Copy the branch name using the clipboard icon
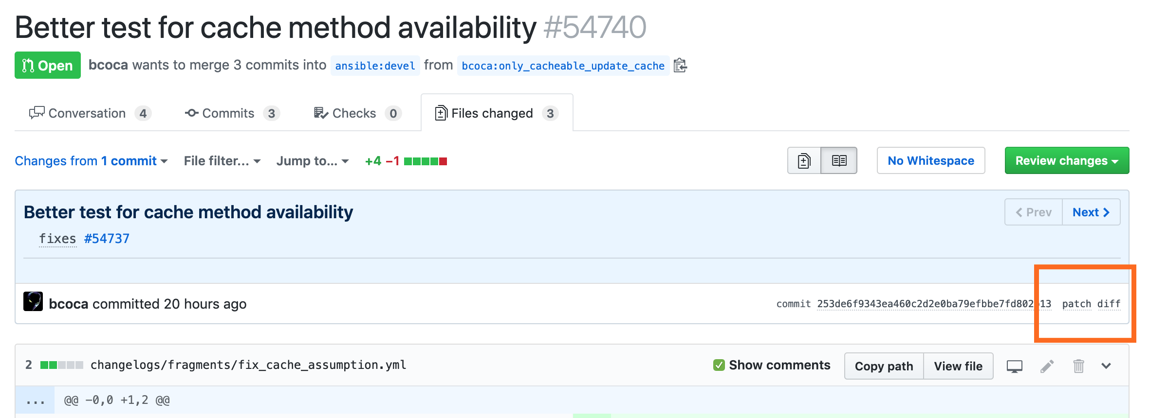Screen dimensions: 1149x418 coord(680,65)
